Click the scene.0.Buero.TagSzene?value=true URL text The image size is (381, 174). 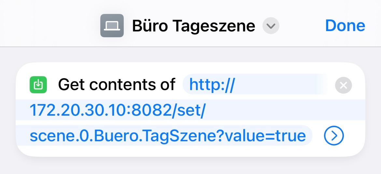(x=168, y=135)
